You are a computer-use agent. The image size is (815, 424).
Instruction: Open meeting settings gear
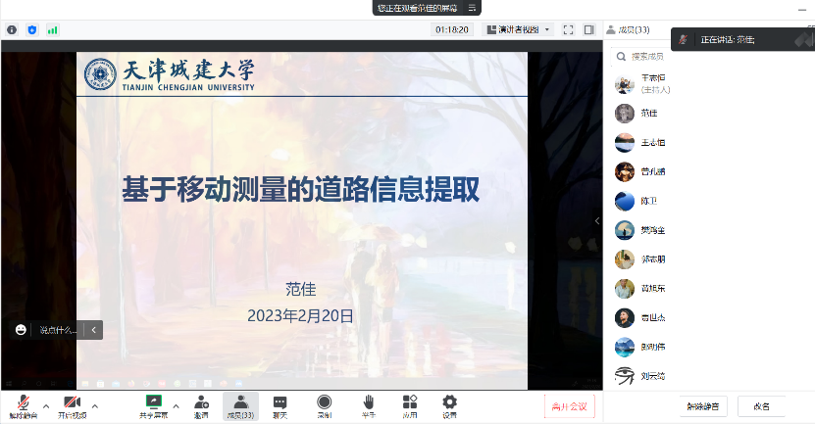[x=449, y=406]
